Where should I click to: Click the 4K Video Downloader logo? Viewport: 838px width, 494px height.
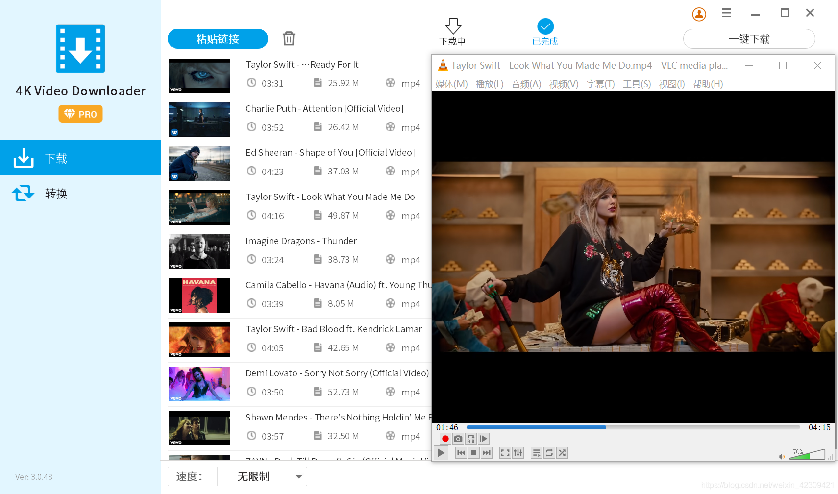[80, 49]
